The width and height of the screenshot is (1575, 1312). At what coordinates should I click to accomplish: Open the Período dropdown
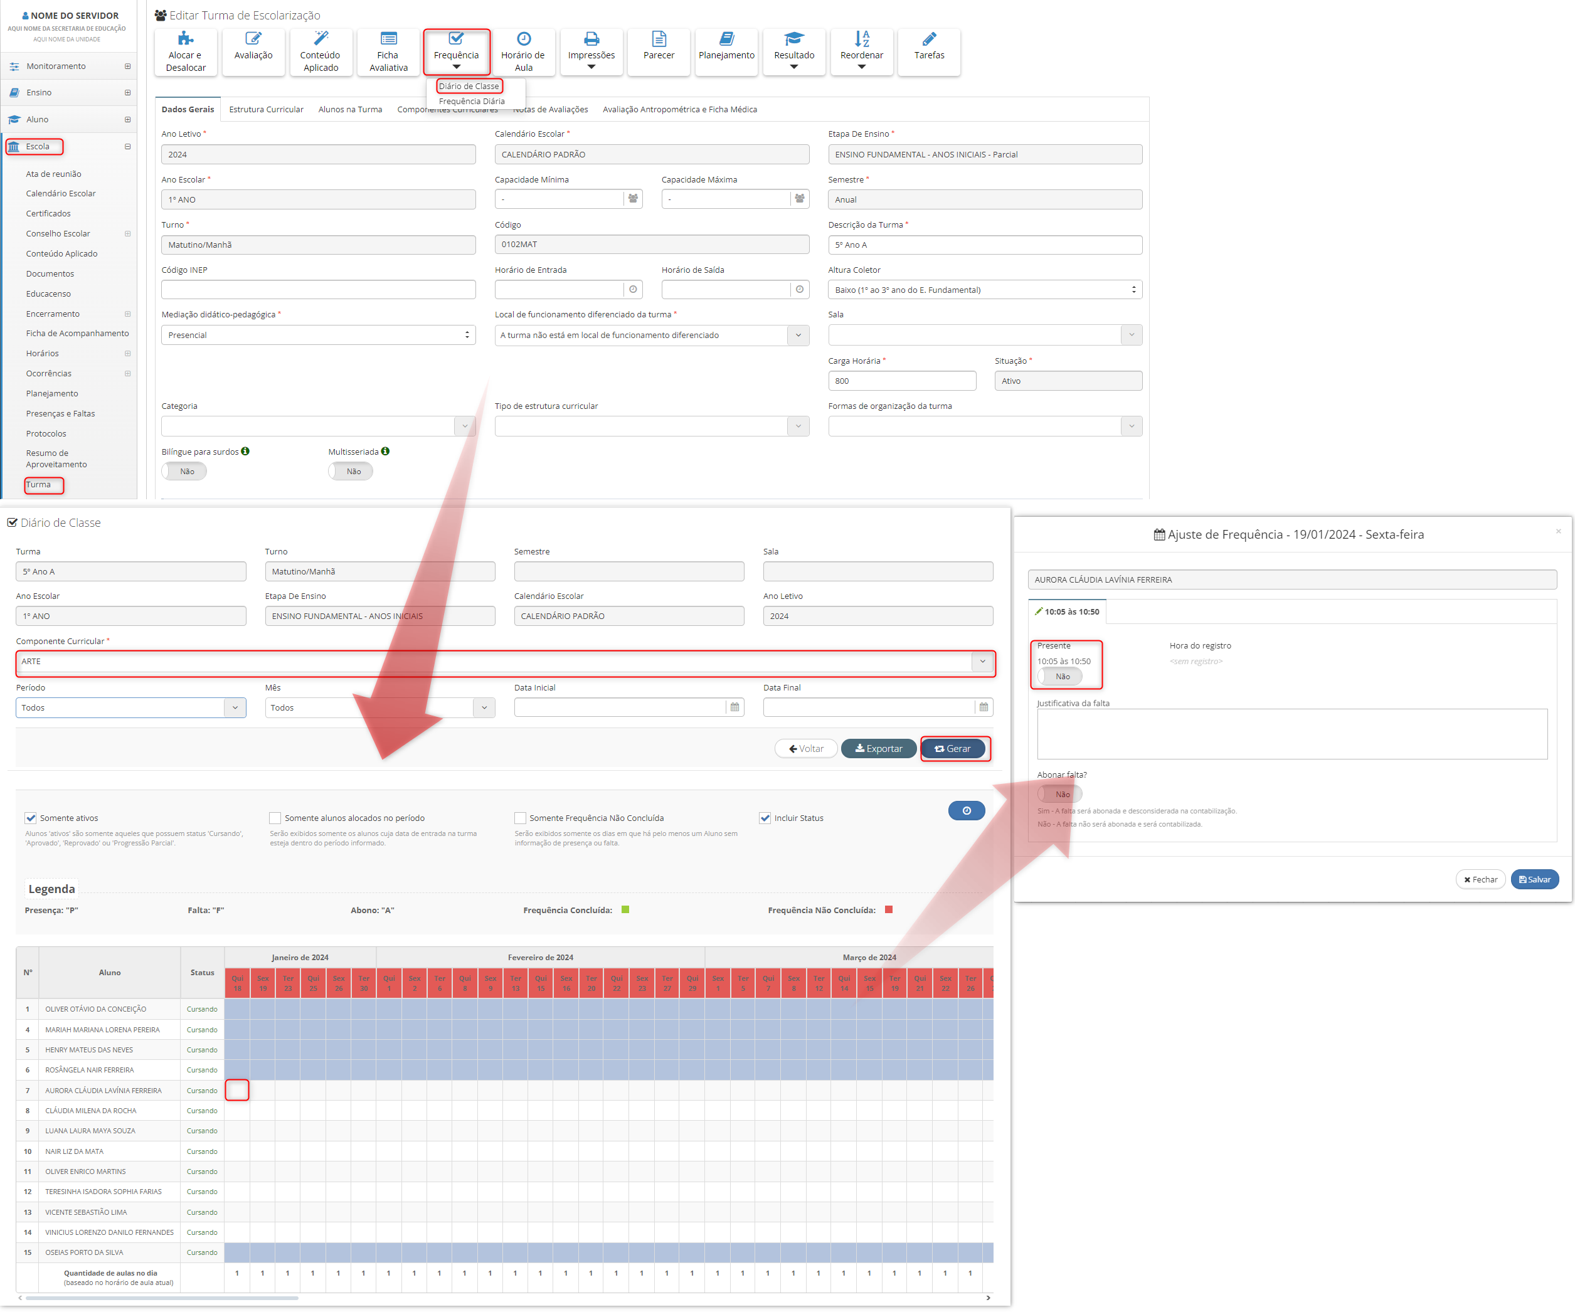click(x=130, y=707)
